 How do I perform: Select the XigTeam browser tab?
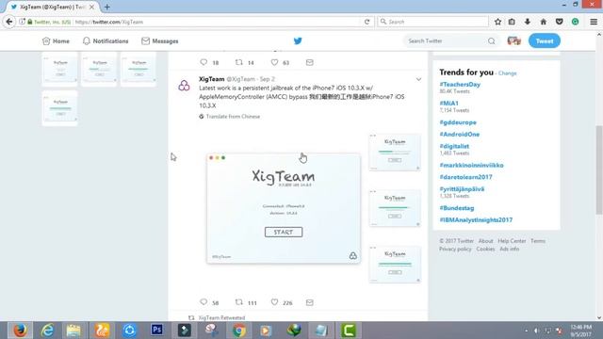pos(53,7)
